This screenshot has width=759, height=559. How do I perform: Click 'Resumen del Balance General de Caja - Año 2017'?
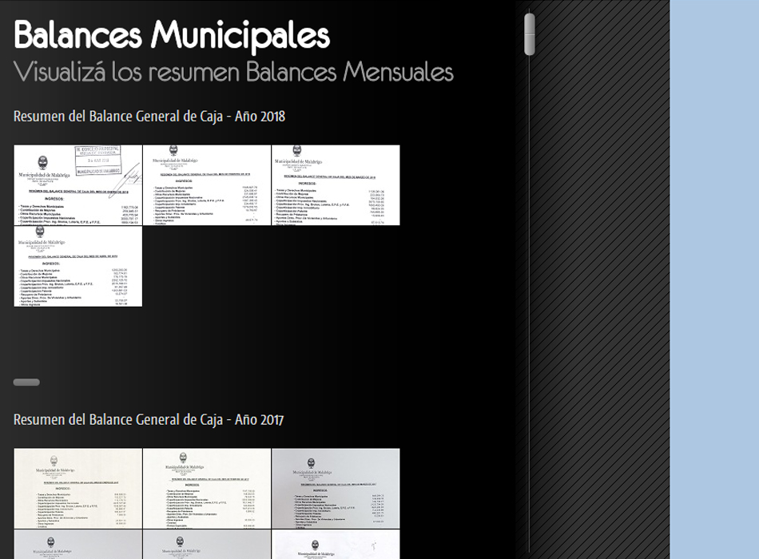(x=149, y=419)
